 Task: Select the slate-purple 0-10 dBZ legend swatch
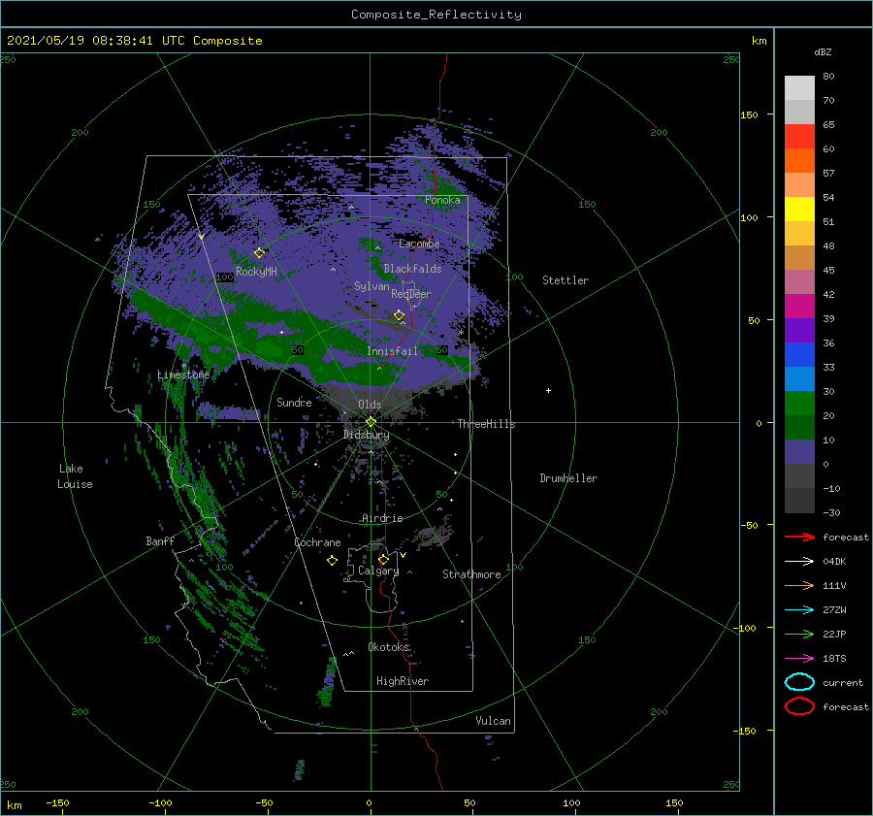tap(799, 452)
